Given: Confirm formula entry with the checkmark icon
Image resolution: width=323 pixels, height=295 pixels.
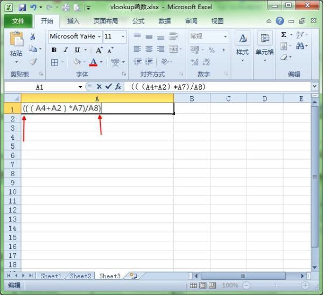Looking at the screenshot, I should (109, 87).
